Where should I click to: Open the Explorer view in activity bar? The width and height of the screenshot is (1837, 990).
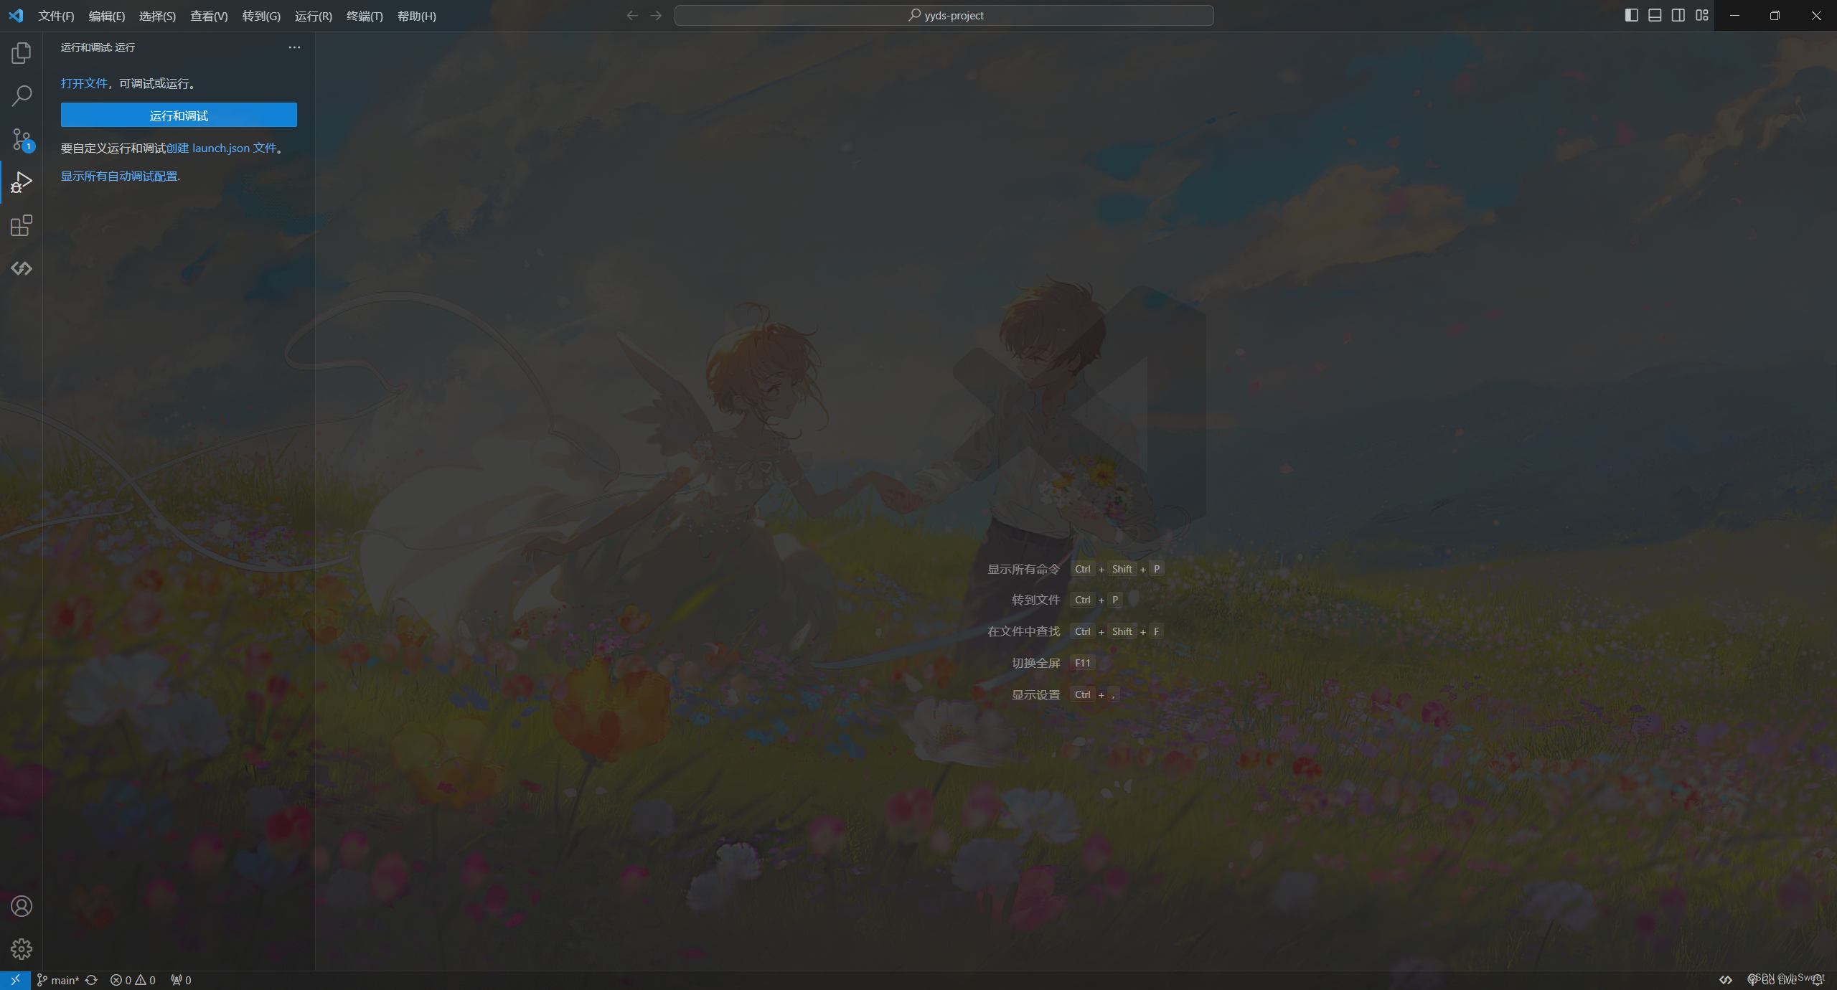click(x=22, y=53)
